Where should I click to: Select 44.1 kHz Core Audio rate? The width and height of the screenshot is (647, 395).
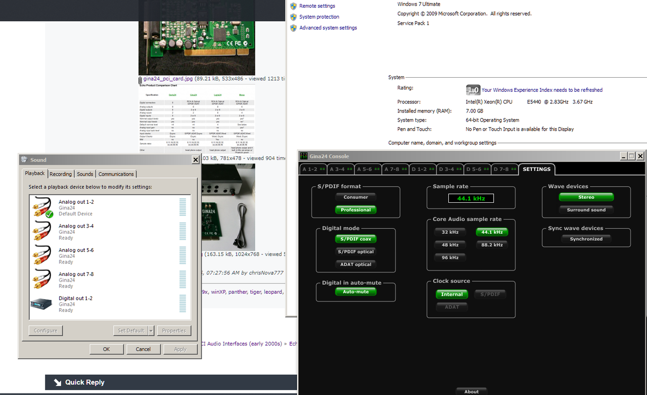[x=492, y=232]
